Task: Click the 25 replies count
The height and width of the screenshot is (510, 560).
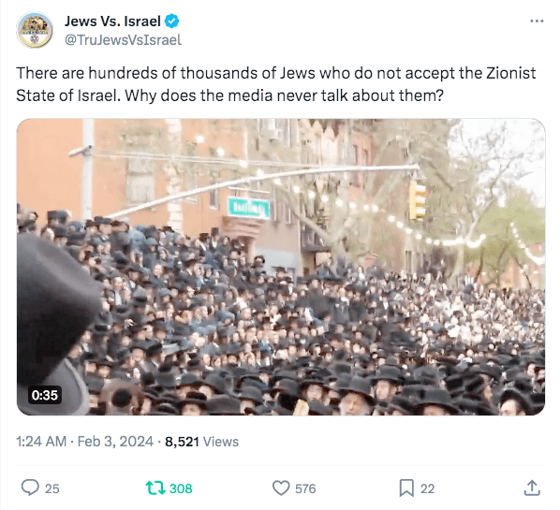Action: click(52, 488)
